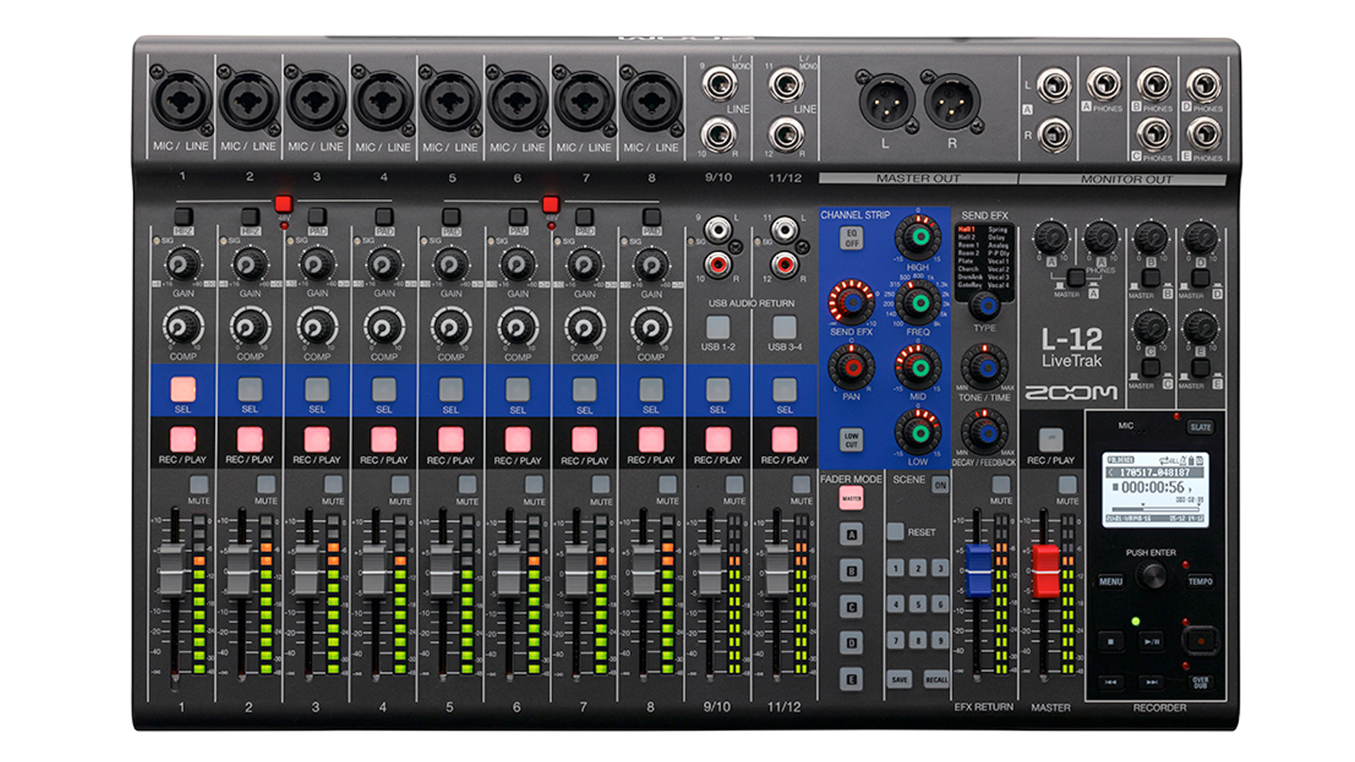Push the SLATE mic button

1200,427
